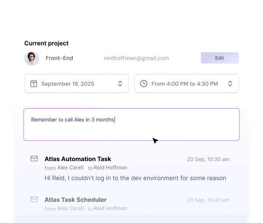Open the September 19, 2025 date picker

[68, 84]
